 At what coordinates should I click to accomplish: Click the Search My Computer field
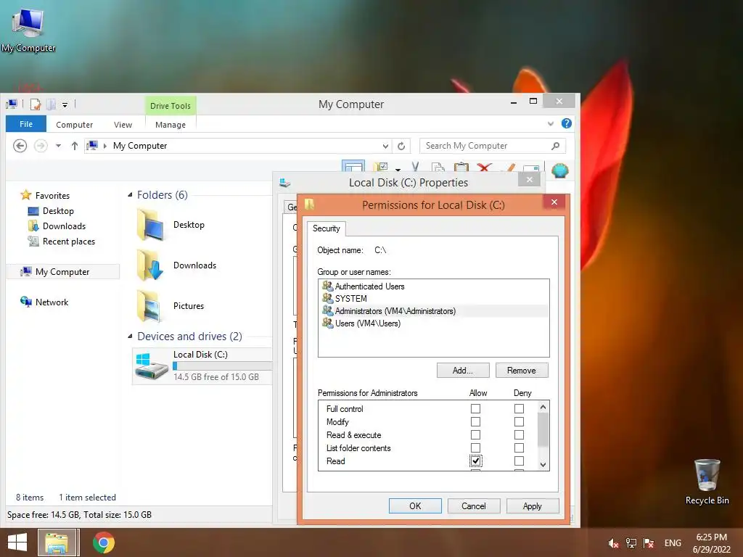coord(493,146)
